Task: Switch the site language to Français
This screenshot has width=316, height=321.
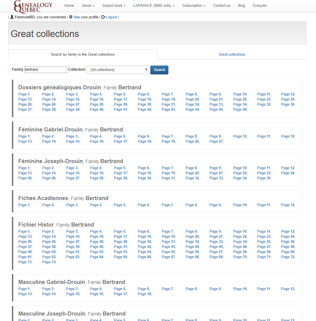Action: pos(260,5)
